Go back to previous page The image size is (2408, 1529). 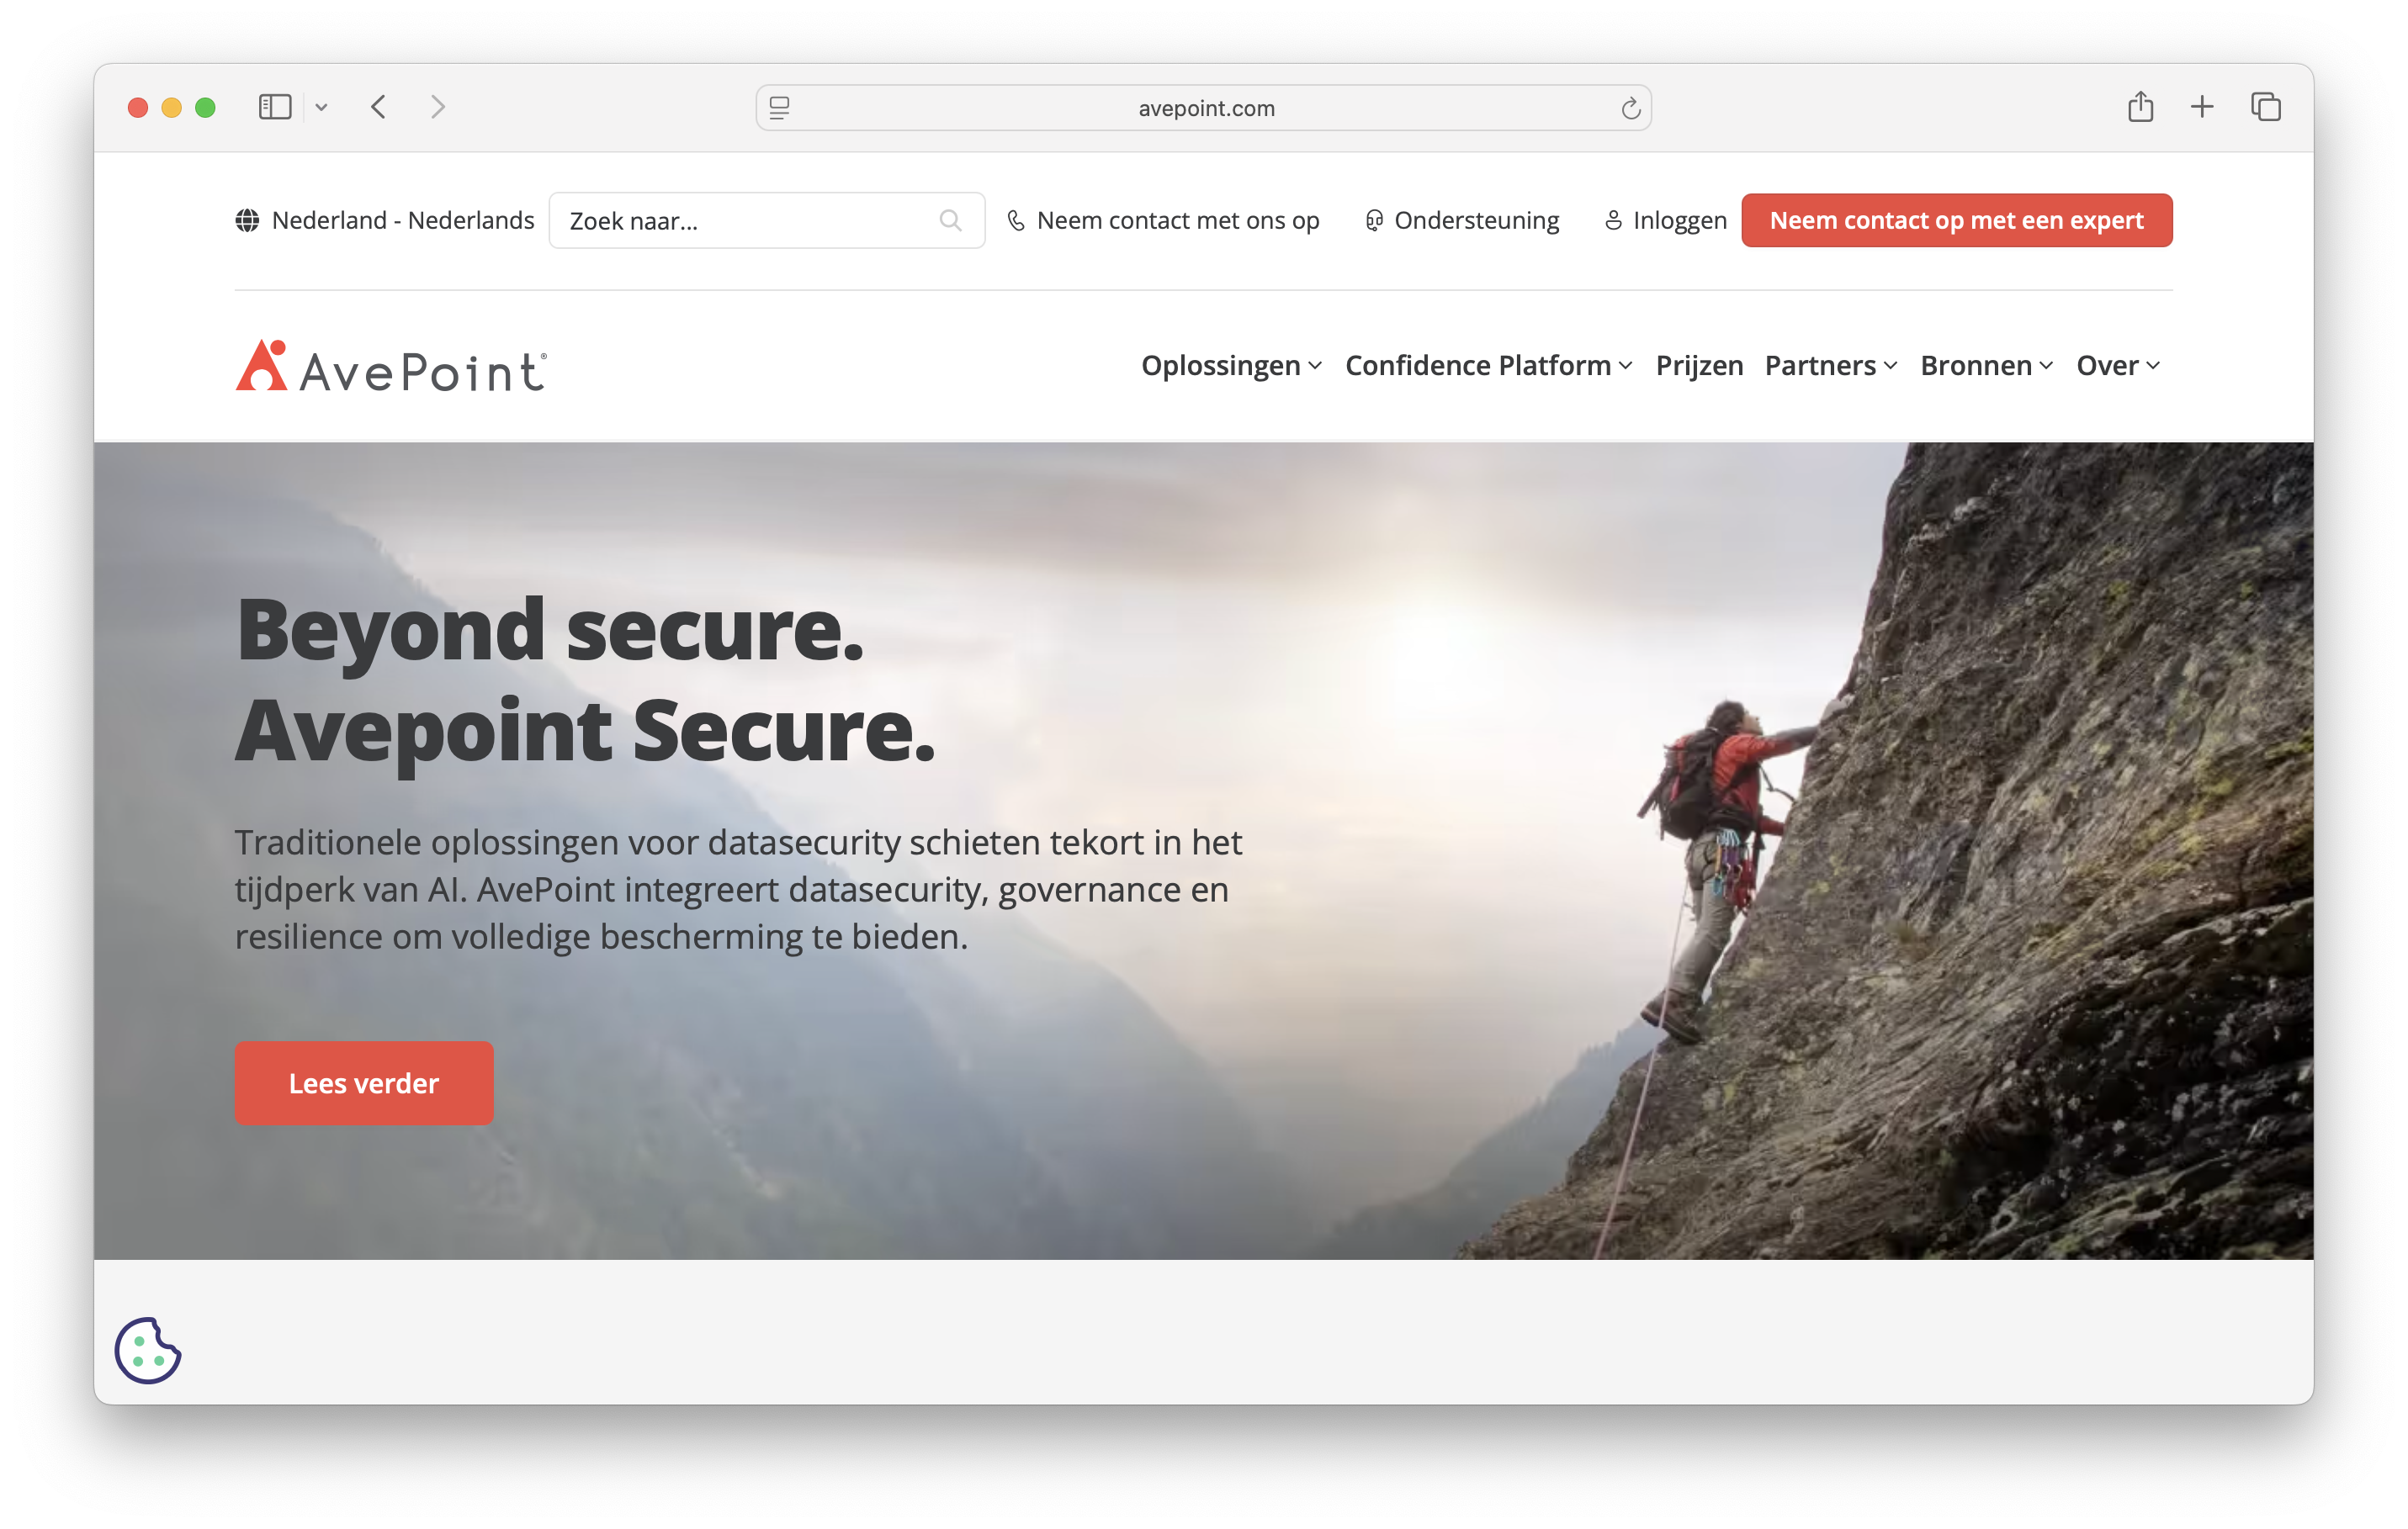(x=378, y=107)
